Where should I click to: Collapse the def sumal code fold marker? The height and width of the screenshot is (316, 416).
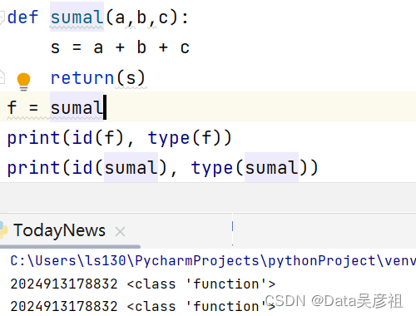click(2, 17)
